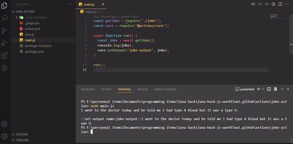Screen dimensions: 293x144
Task: Switch to the OUTPUT panel tab
Action: click(106, 89)
